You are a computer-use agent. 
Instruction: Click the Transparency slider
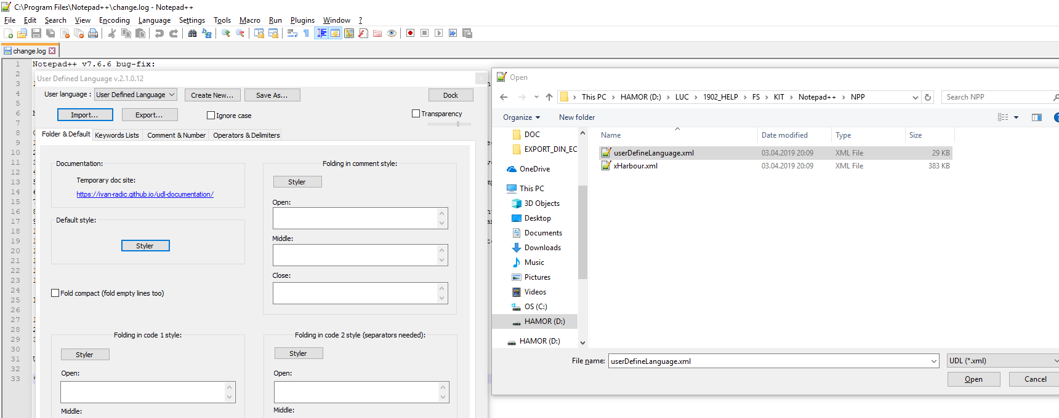click(x=449, y=124)
